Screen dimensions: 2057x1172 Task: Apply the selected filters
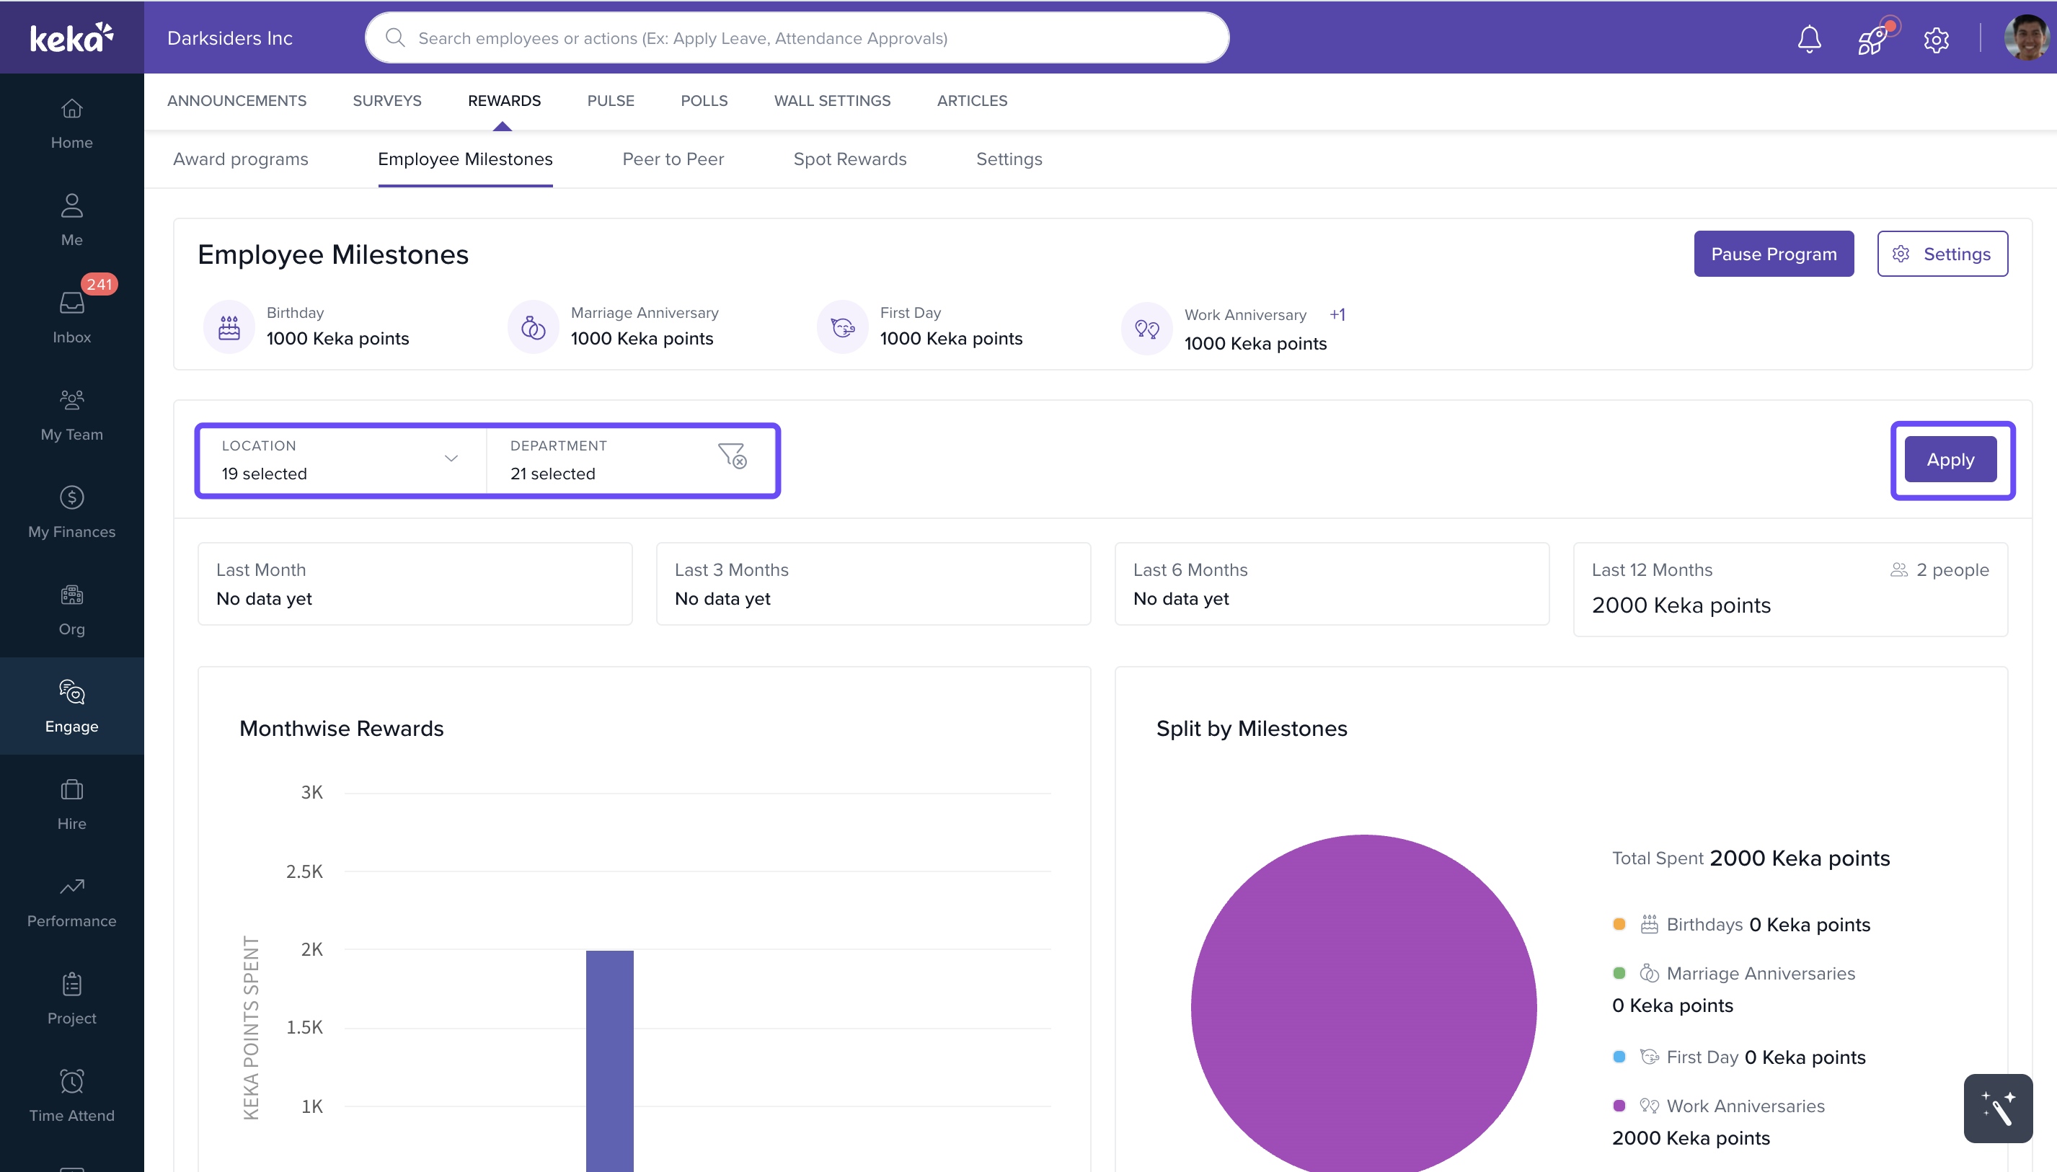[1950, 460]
